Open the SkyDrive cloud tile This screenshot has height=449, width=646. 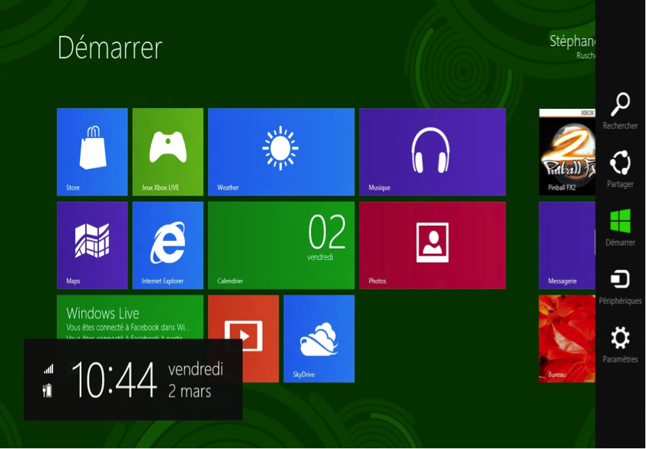click(319, 338)
